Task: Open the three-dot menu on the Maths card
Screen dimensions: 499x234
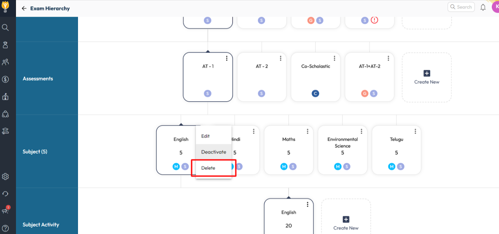Action: click(x=307, y=131)
